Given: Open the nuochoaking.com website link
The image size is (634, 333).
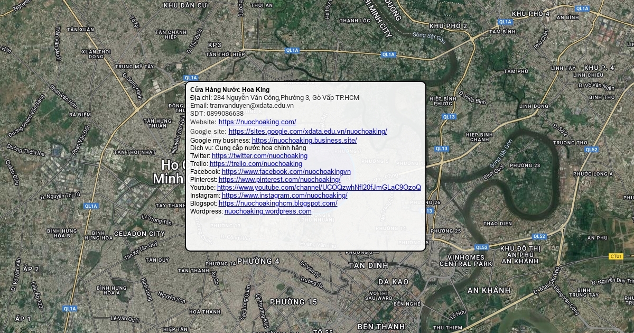Looking at the screenshot, I should [x=257, y=122].
